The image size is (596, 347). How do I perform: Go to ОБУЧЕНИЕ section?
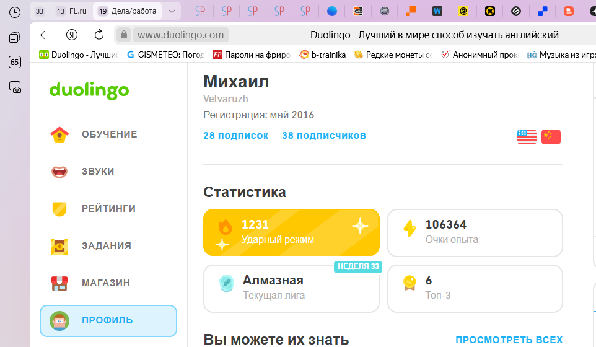point(108,134)
